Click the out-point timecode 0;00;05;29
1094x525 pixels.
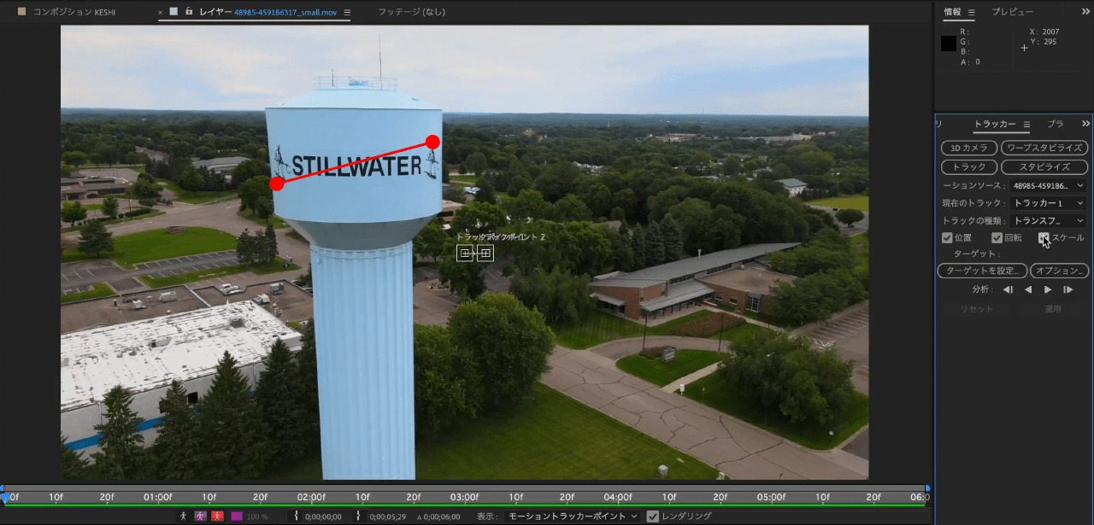389,516
